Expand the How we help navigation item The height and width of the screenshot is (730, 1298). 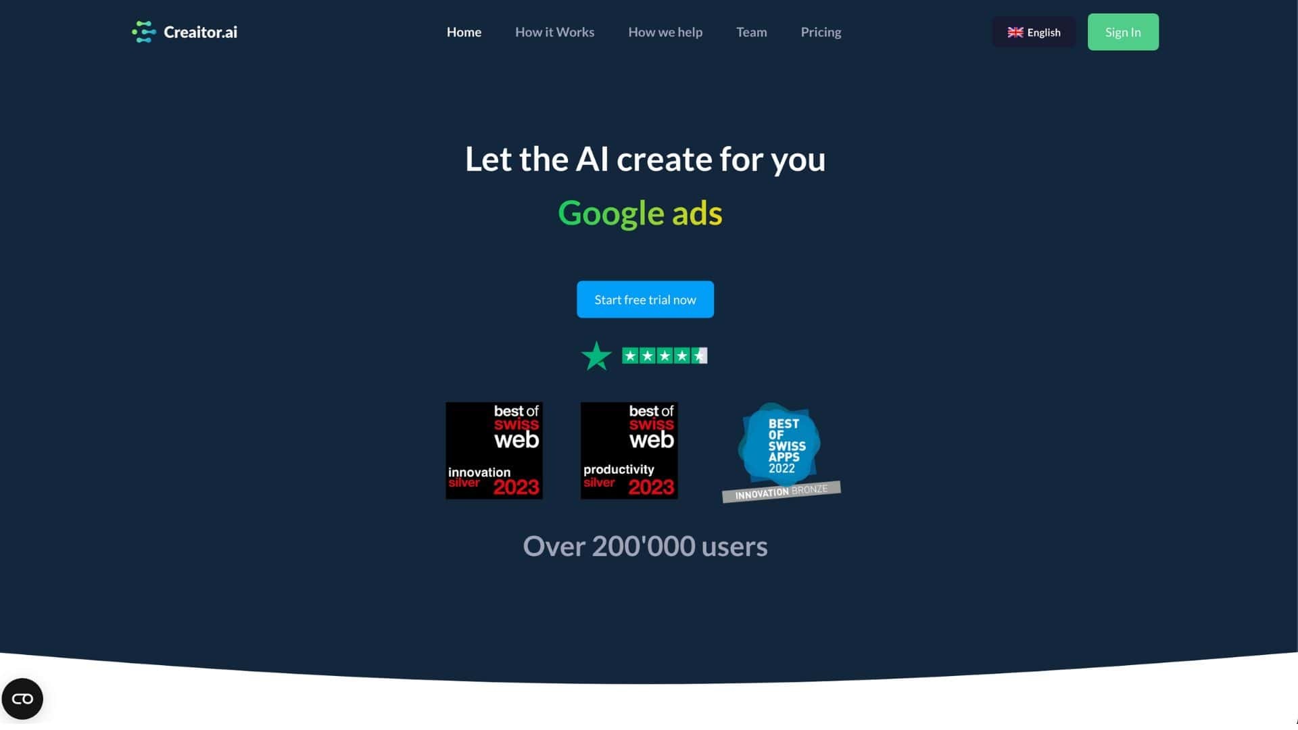pyautogui.click(x=664, y=32)
